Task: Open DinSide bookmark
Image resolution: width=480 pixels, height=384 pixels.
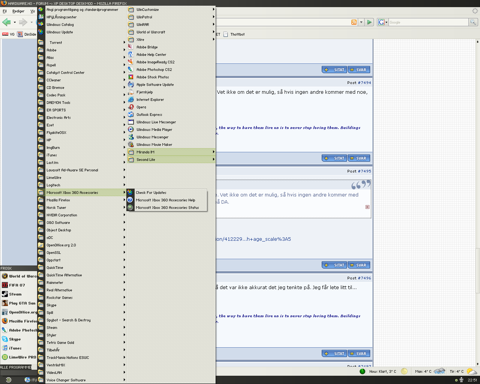Action: 27,34
